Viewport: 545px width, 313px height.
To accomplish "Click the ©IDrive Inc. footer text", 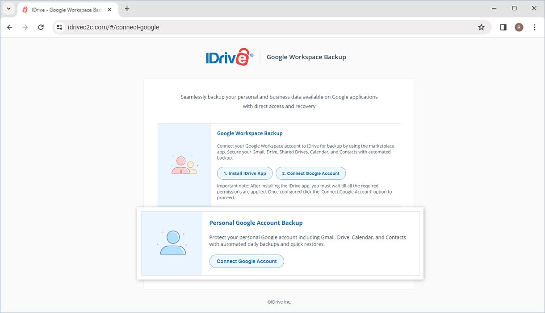I will 279,302.
